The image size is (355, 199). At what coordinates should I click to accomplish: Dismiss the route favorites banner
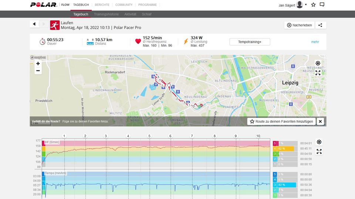click(x=320, y=121)
